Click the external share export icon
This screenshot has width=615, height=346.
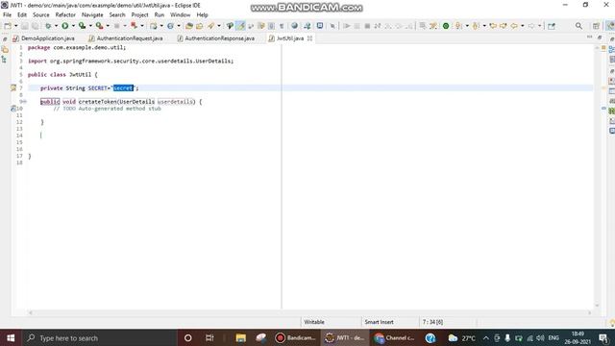pyautogui.click(x=552, y=26)
